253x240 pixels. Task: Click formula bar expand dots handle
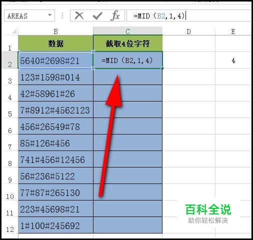pyautogui.click(x=62, y=15)
